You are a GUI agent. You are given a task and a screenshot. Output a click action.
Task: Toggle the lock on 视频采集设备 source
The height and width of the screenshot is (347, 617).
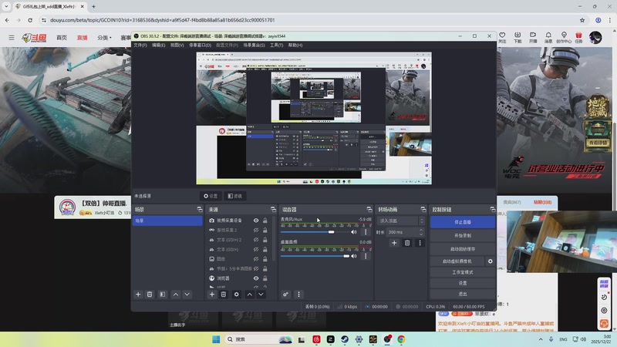265,221
